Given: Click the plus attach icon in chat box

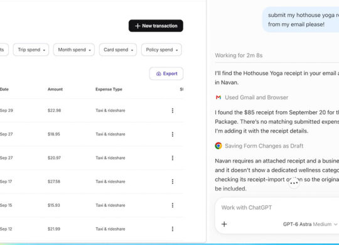Looking at the screenshot, I should 224,224.
